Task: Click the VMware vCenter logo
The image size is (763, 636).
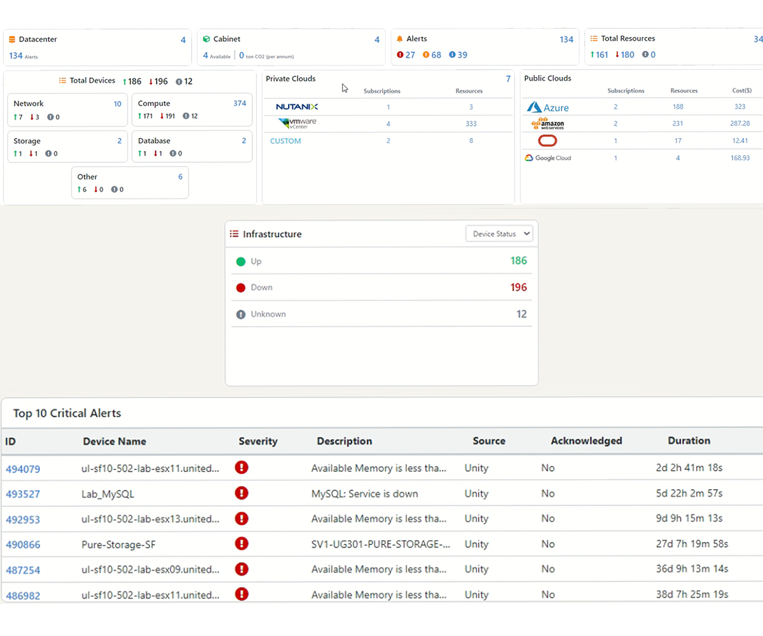Action: pos(298,123)
